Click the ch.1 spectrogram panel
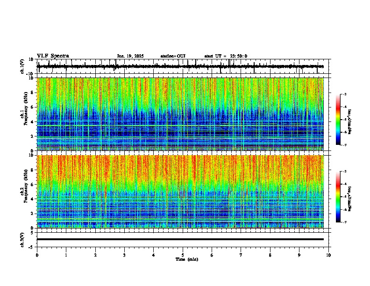This screenshot has height=286, width=370. tap(180, 114)
